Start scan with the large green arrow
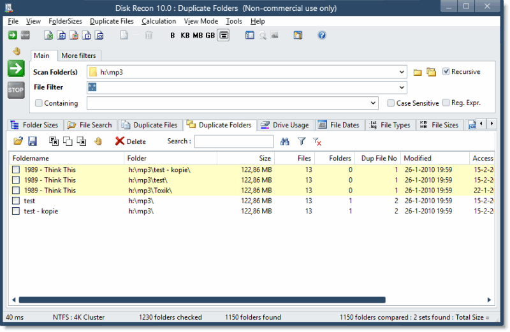Screen dimensions: 510x332 coord(16,69)
